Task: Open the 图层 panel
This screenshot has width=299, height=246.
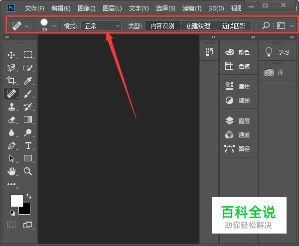Action: pyautogui.click(x=237, y=121)
